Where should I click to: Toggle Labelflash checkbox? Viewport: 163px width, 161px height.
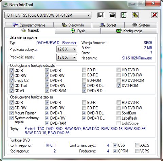(119, 118)
